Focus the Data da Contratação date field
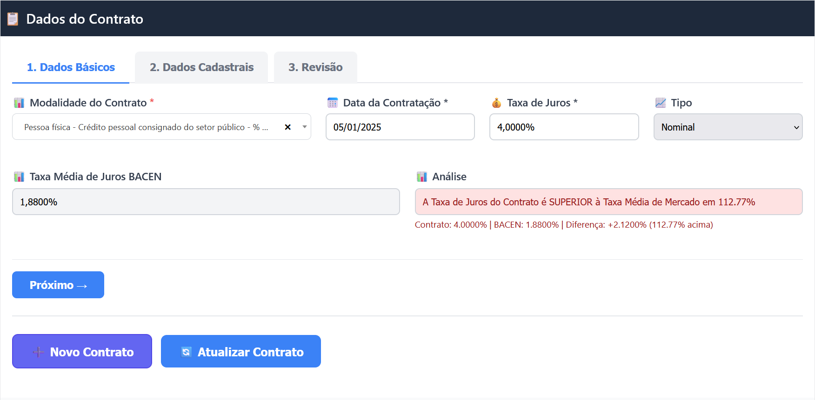Screen dimensions: 815x400 pyautogui.click(x=400, y=127)
